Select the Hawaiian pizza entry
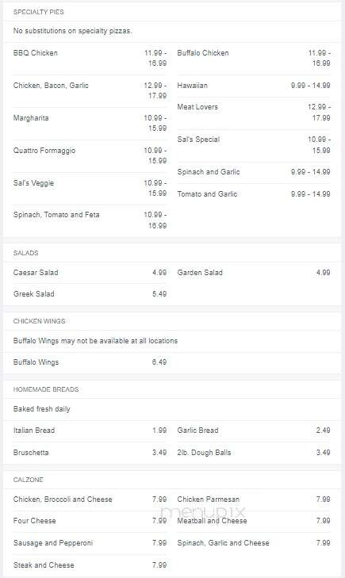The height and width of the screenshot is (578, 345). pos(192,86)
